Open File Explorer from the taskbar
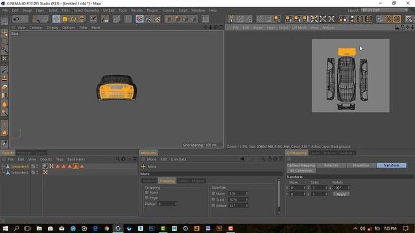The image size is (415, 233). click(39, 228)
